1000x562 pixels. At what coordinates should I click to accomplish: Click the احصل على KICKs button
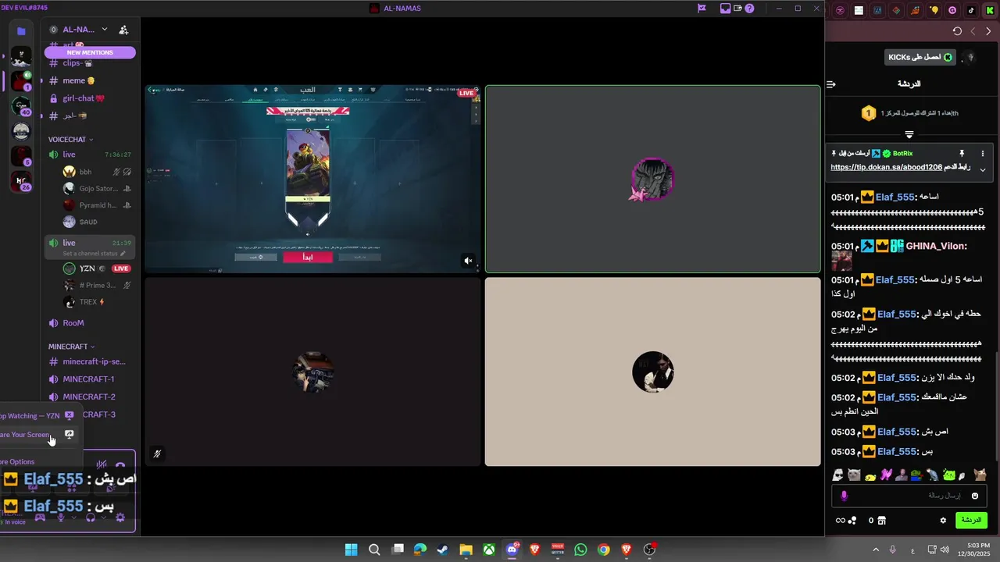920,57
